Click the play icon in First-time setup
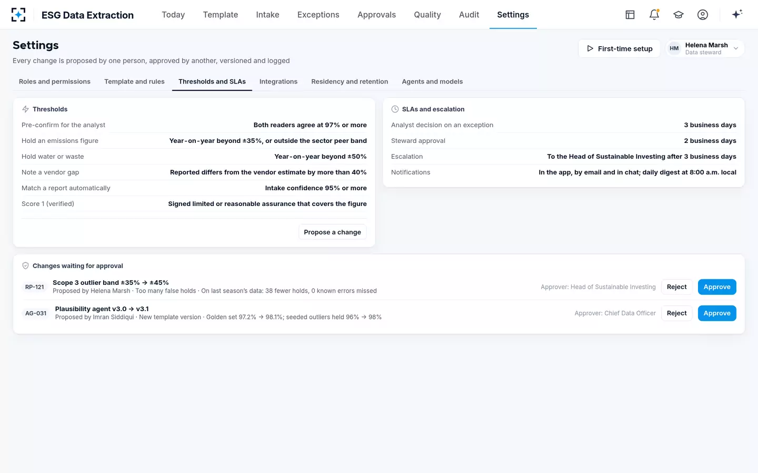This screenshot has height=473, width=758. point(590,48)
